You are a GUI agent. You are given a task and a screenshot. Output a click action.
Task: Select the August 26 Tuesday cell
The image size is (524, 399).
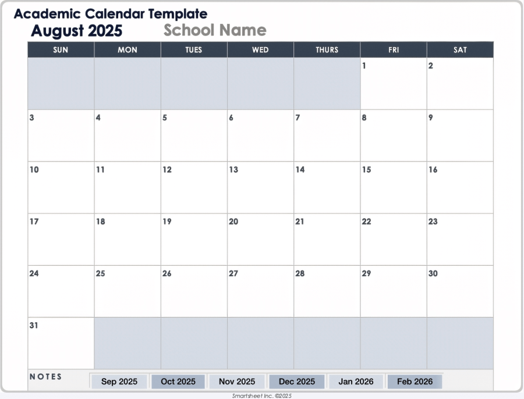coord(194,291)
